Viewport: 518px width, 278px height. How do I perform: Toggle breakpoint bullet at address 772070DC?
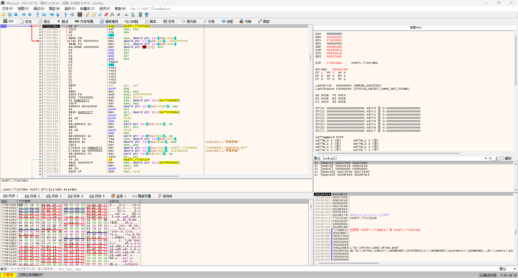pos(40,29)
